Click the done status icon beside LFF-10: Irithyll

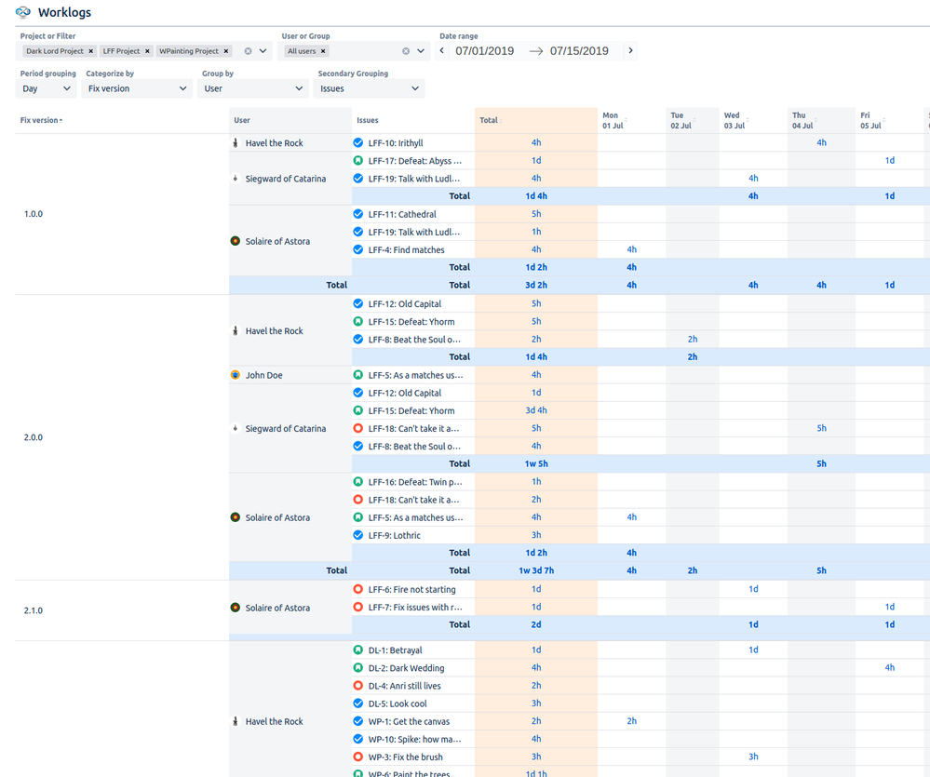click(x=357, y=142)
